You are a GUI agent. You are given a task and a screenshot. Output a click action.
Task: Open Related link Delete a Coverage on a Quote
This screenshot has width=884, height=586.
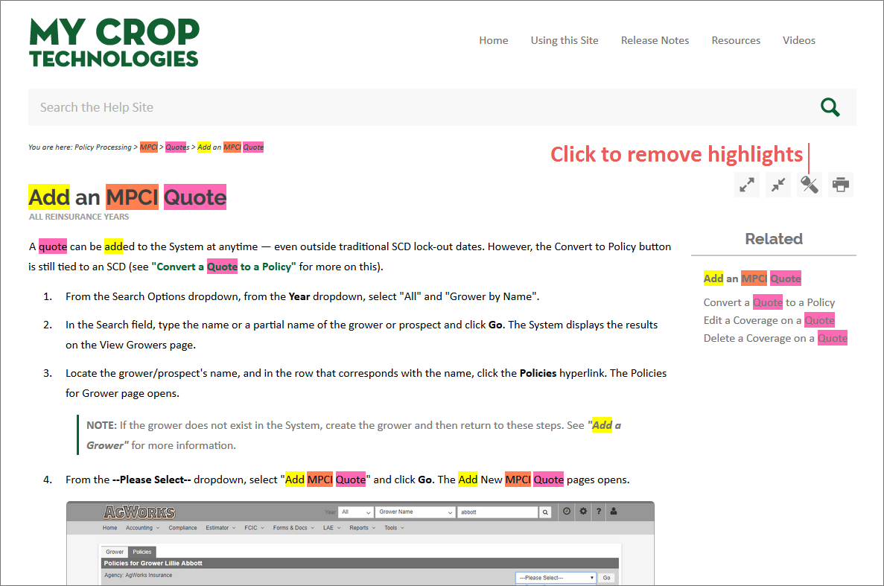[x=775, y=339]
